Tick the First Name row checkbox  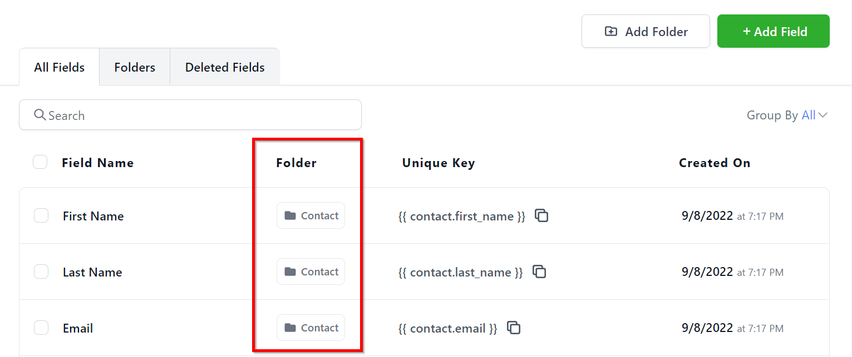tap(41, 215)
